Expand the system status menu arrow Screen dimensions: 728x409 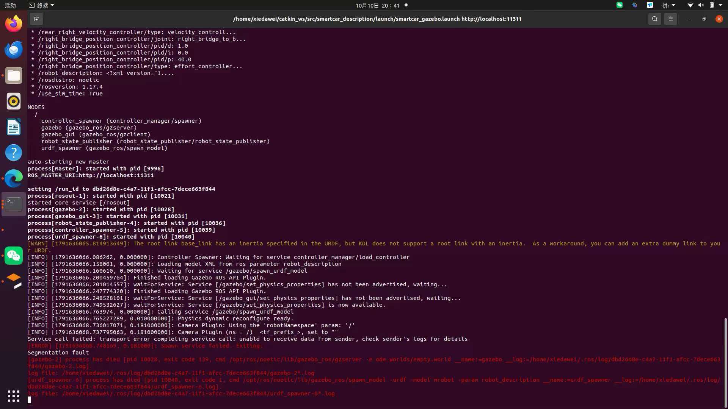pyautogui.click(x=720, y=5)
